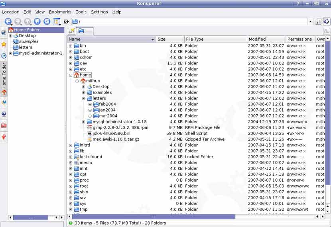The width and height of the screenshot is (331, 227).
Task: Open Bookmarks star in sidebar
Action: (x=4, y=44)
